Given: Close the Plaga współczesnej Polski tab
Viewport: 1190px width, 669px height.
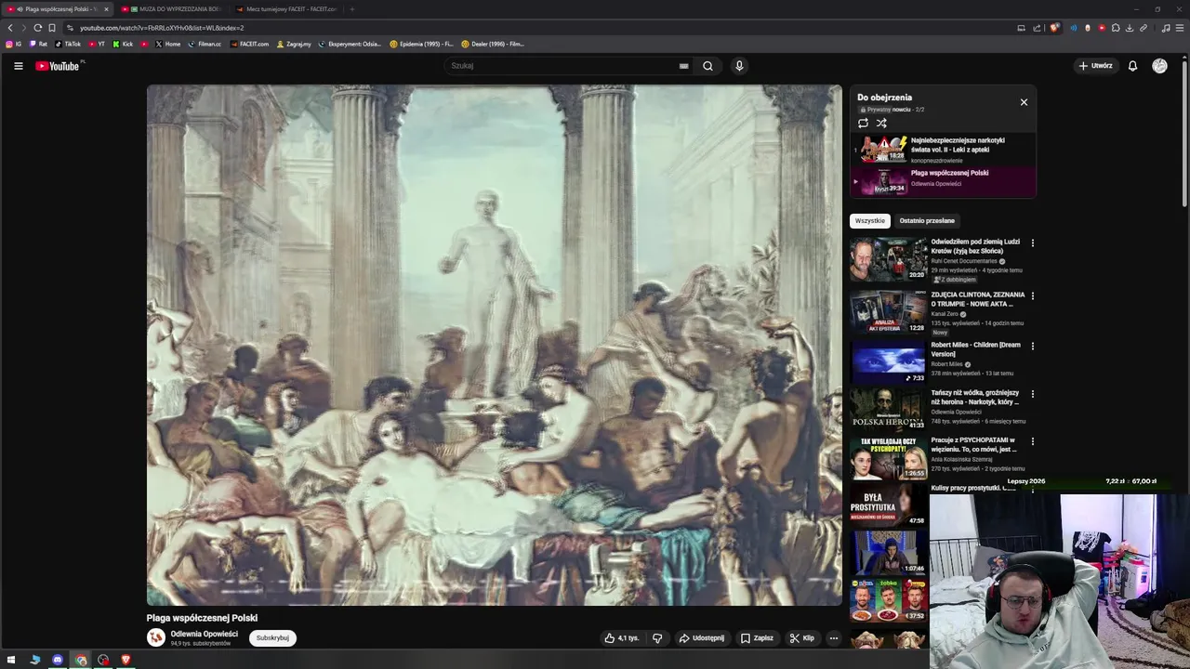Looking at the screenshot, I should 106,9.
